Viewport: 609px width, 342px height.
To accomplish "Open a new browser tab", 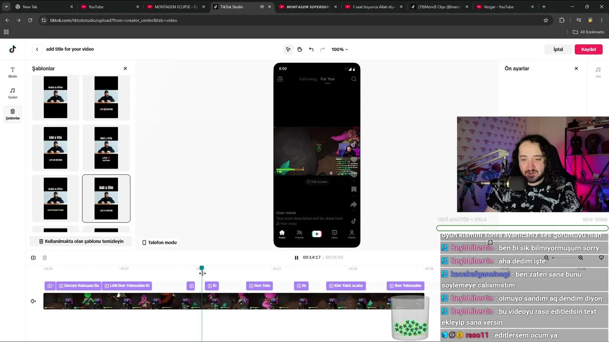I will 544,7.
